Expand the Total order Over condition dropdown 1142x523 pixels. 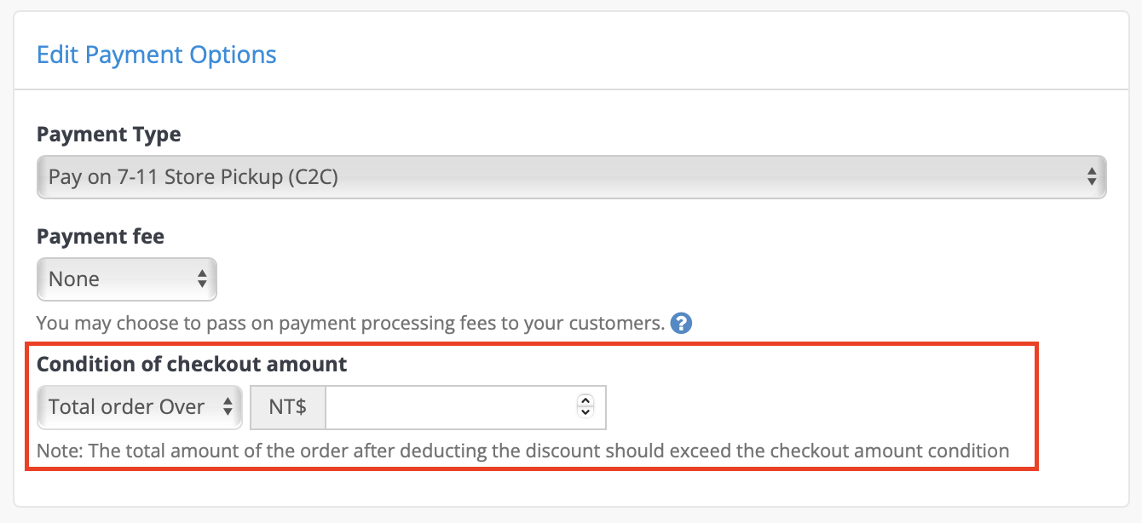tap(141, 407)
